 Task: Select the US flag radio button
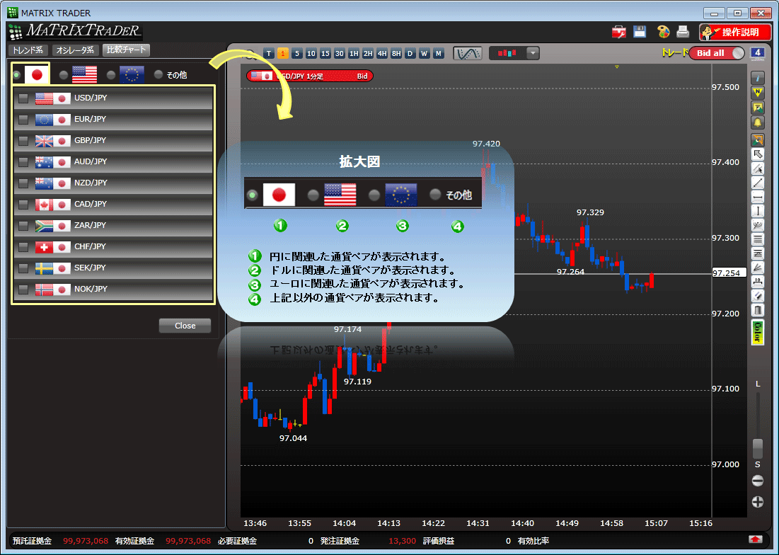pyautogui.click(x=64, y=75)
